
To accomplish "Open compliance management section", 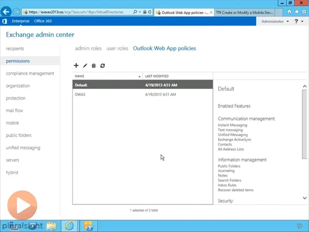I will (x=30, y=73).
